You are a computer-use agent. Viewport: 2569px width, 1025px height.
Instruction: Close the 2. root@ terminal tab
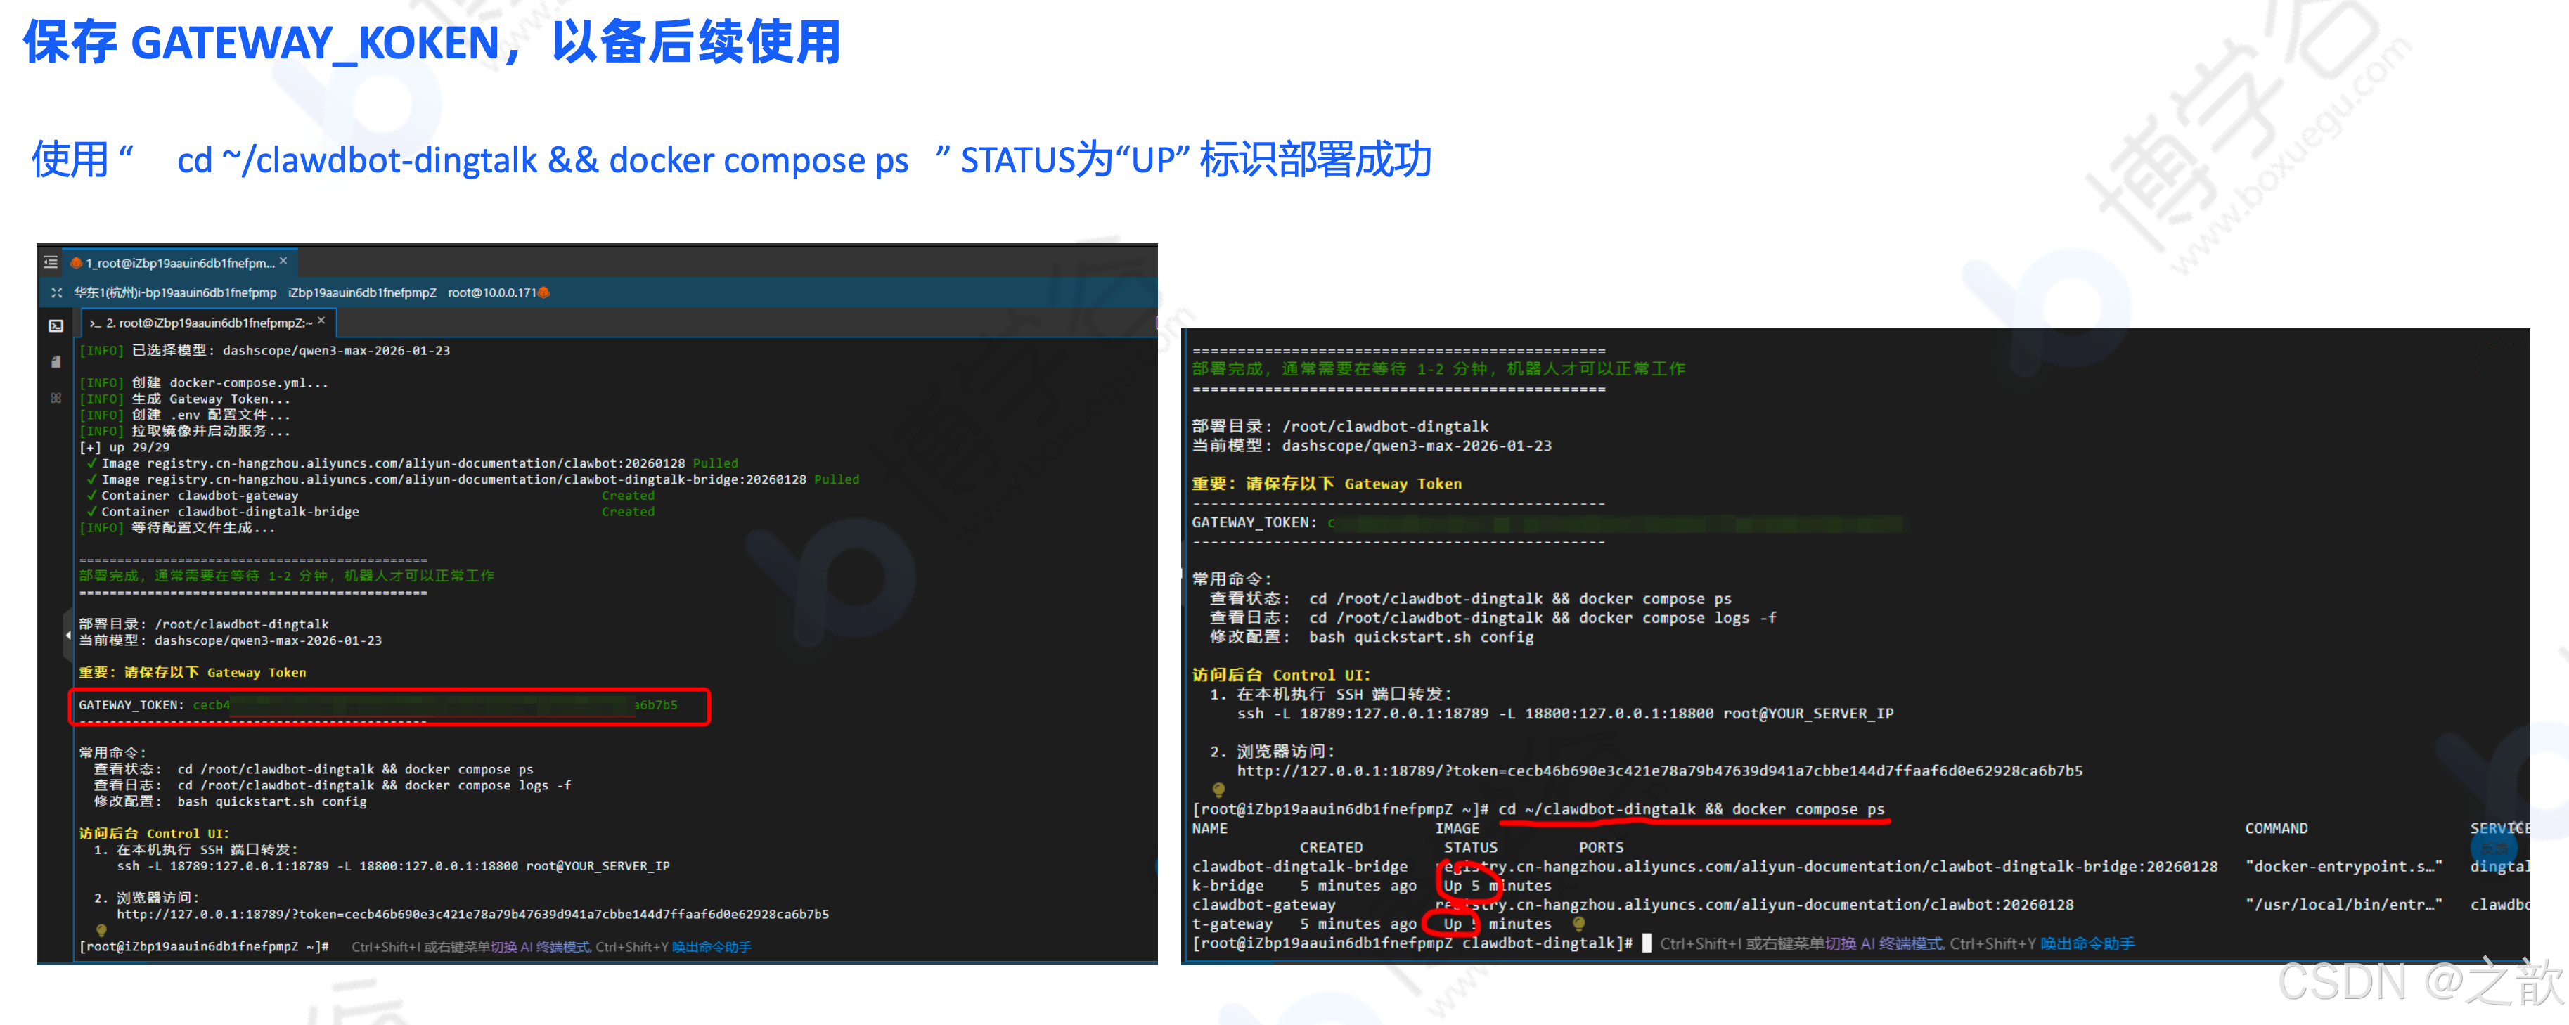[321, 321]
